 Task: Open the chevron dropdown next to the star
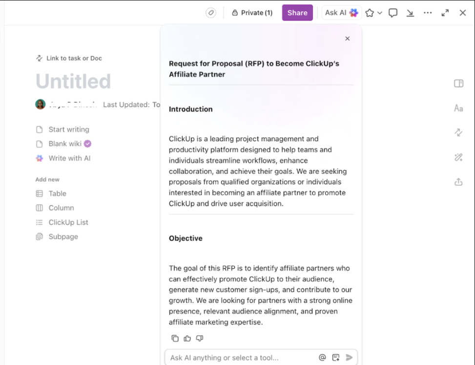[379, 13]
